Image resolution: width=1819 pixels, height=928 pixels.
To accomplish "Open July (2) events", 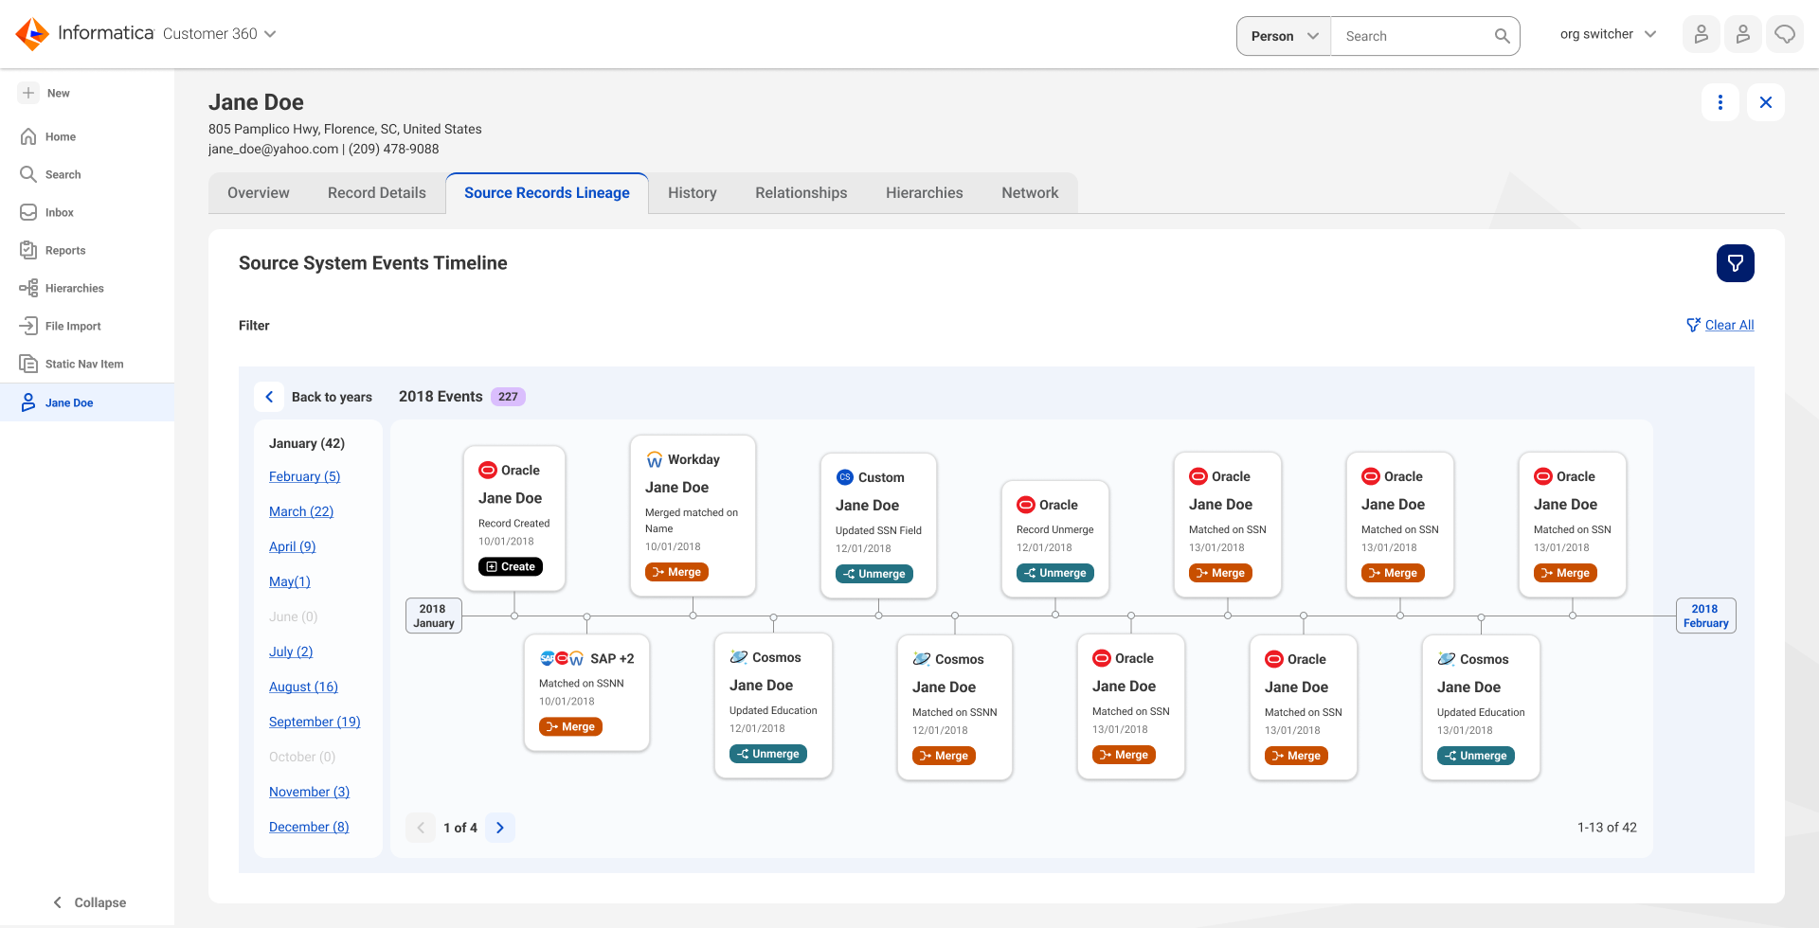I will (x=291, y=651).
